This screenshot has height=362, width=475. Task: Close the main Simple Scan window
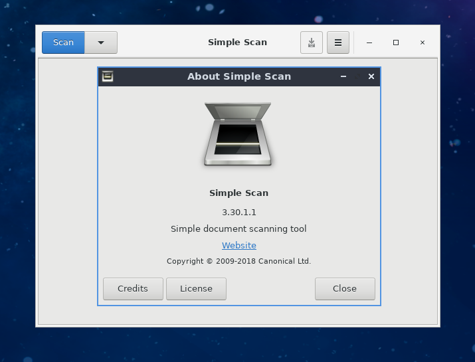tap(423, 43)
